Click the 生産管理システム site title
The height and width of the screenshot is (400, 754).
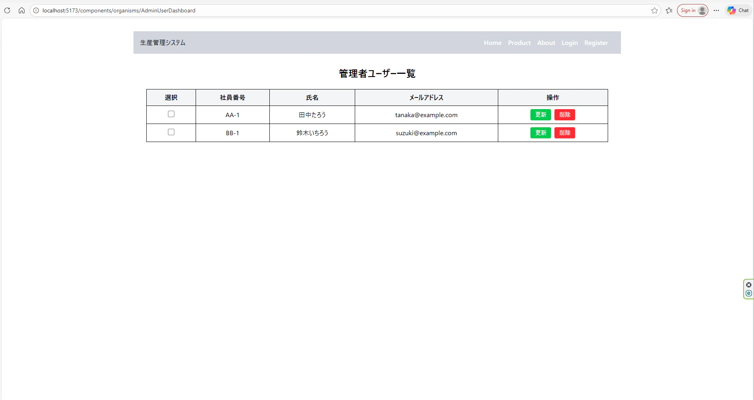[x=163, y=43]
